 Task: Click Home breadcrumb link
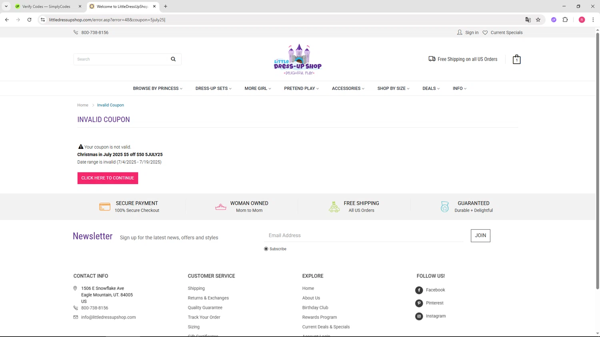tap(83, 105)
